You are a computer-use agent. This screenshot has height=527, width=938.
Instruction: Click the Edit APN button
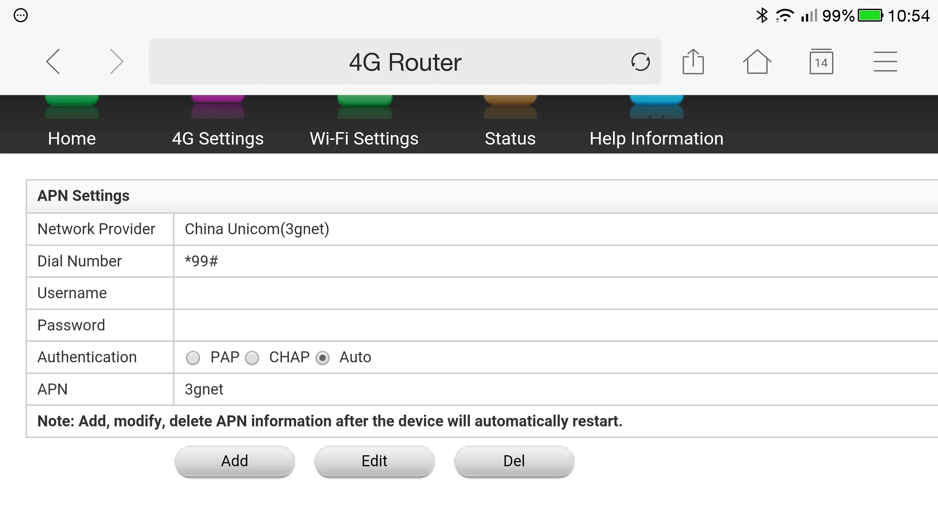pos(374,461)
